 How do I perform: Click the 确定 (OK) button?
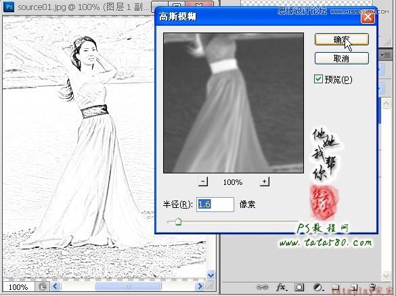click(341, 40)
